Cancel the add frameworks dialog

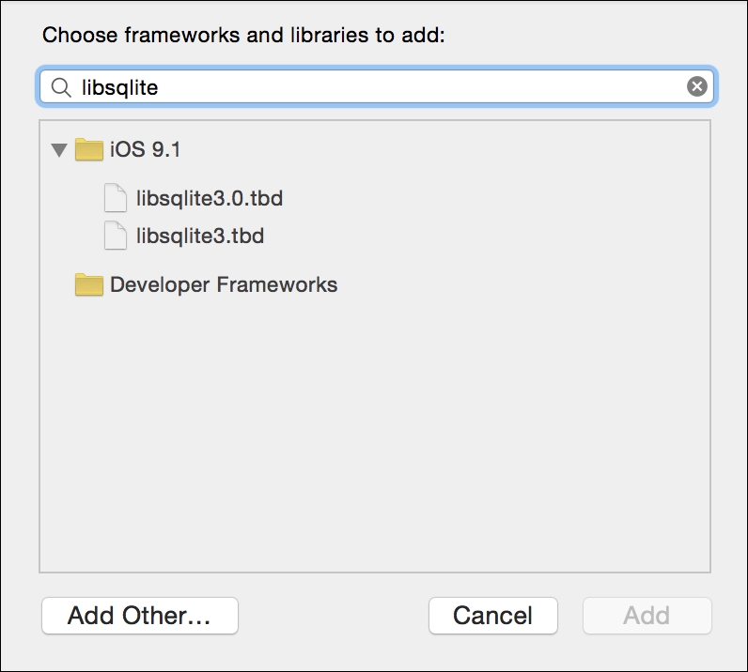click(492, 616)
